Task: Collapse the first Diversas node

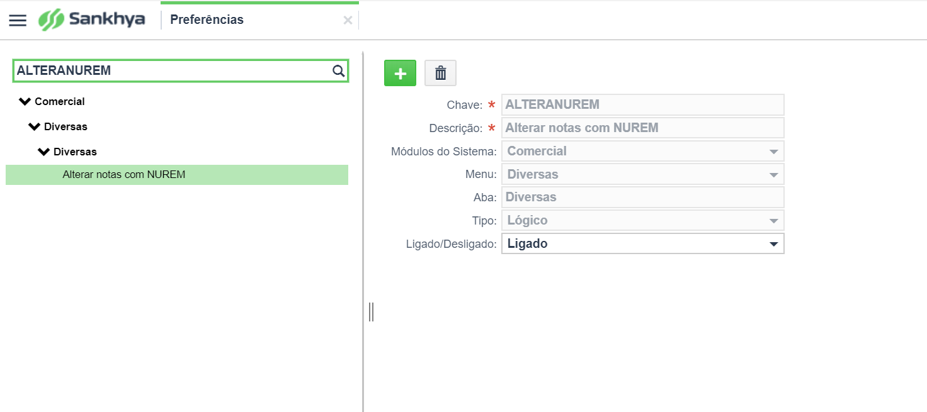Action: click(35, 126)
